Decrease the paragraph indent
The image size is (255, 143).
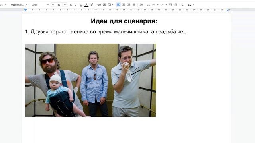click(x=171, y=5)
